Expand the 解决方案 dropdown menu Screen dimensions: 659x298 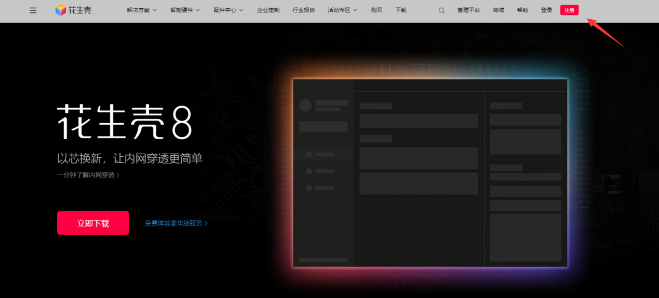pyautogui.click(x=142, y=10)
